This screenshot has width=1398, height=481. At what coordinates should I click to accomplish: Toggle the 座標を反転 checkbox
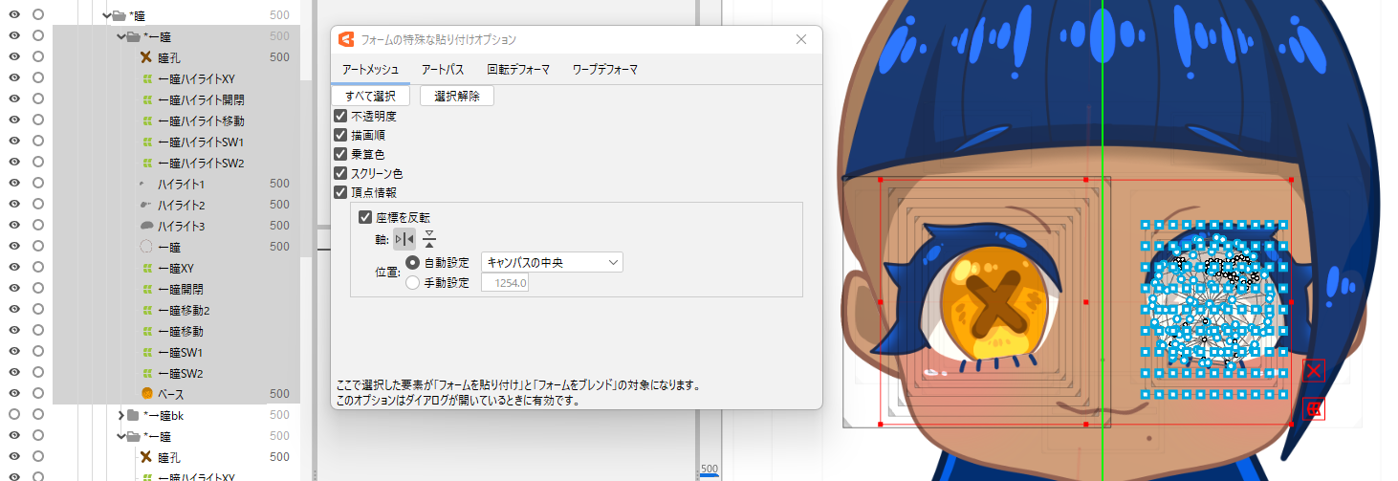pyautogui.click(x=365, y=218)
